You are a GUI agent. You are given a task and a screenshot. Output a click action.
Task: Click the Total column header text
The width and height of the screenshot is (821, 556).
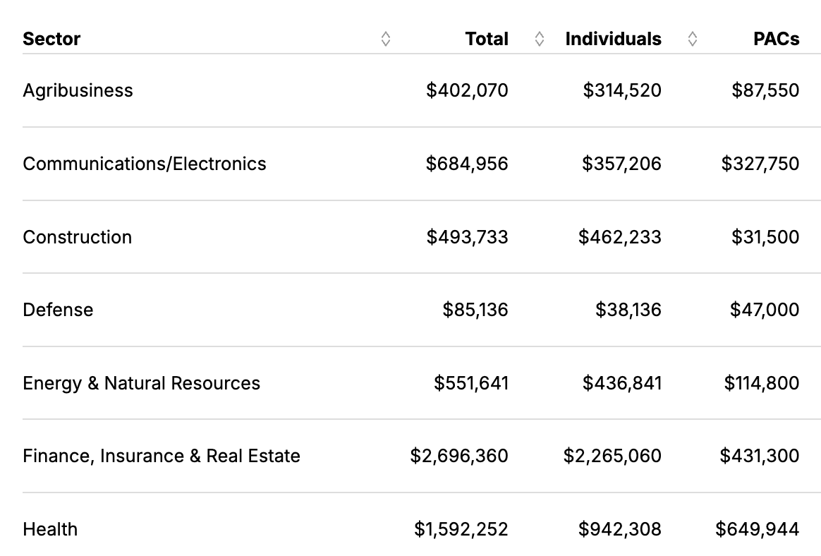click(487, 39)
